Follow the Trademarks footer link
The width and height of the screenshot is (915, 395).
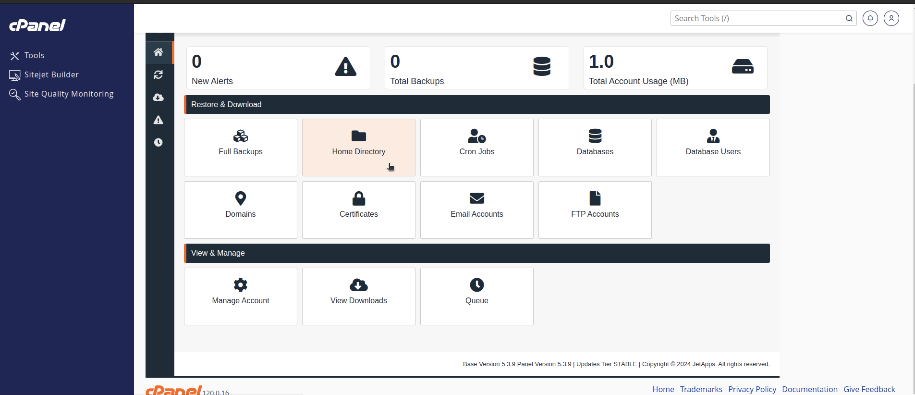coord(701,389)
